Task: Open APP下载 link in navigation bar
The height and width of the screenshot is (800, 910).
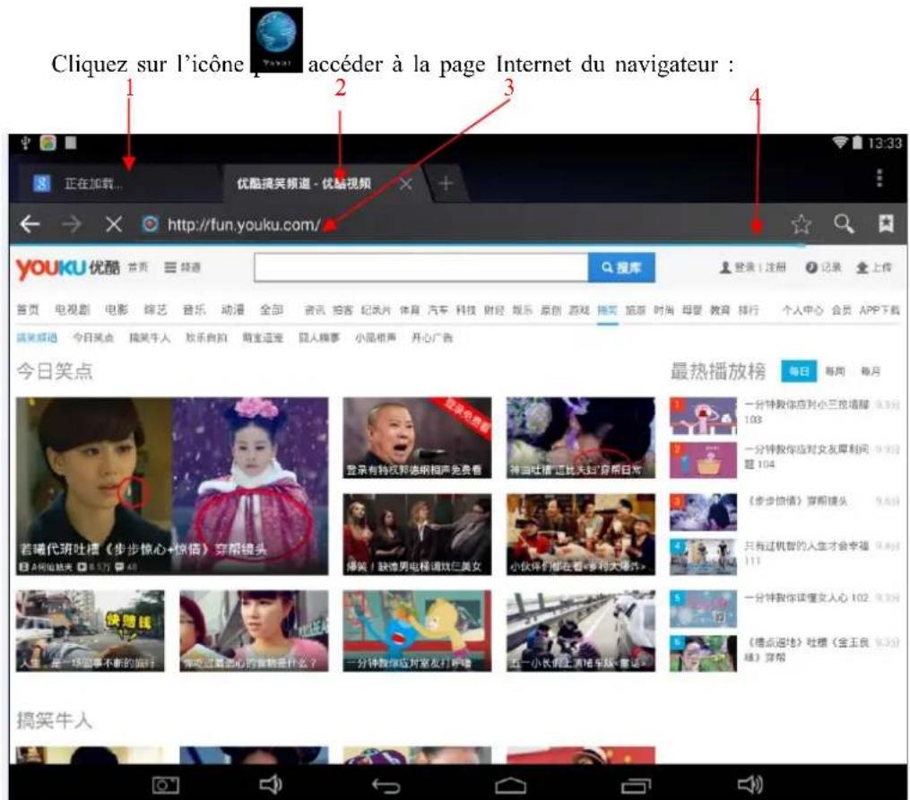Action: 879,310
